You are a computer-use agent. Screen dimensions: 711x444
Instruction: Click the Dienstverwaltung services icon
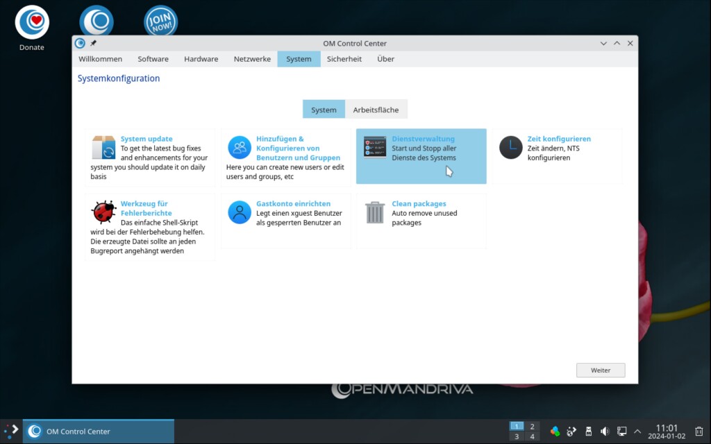click(x=375, y=147)
